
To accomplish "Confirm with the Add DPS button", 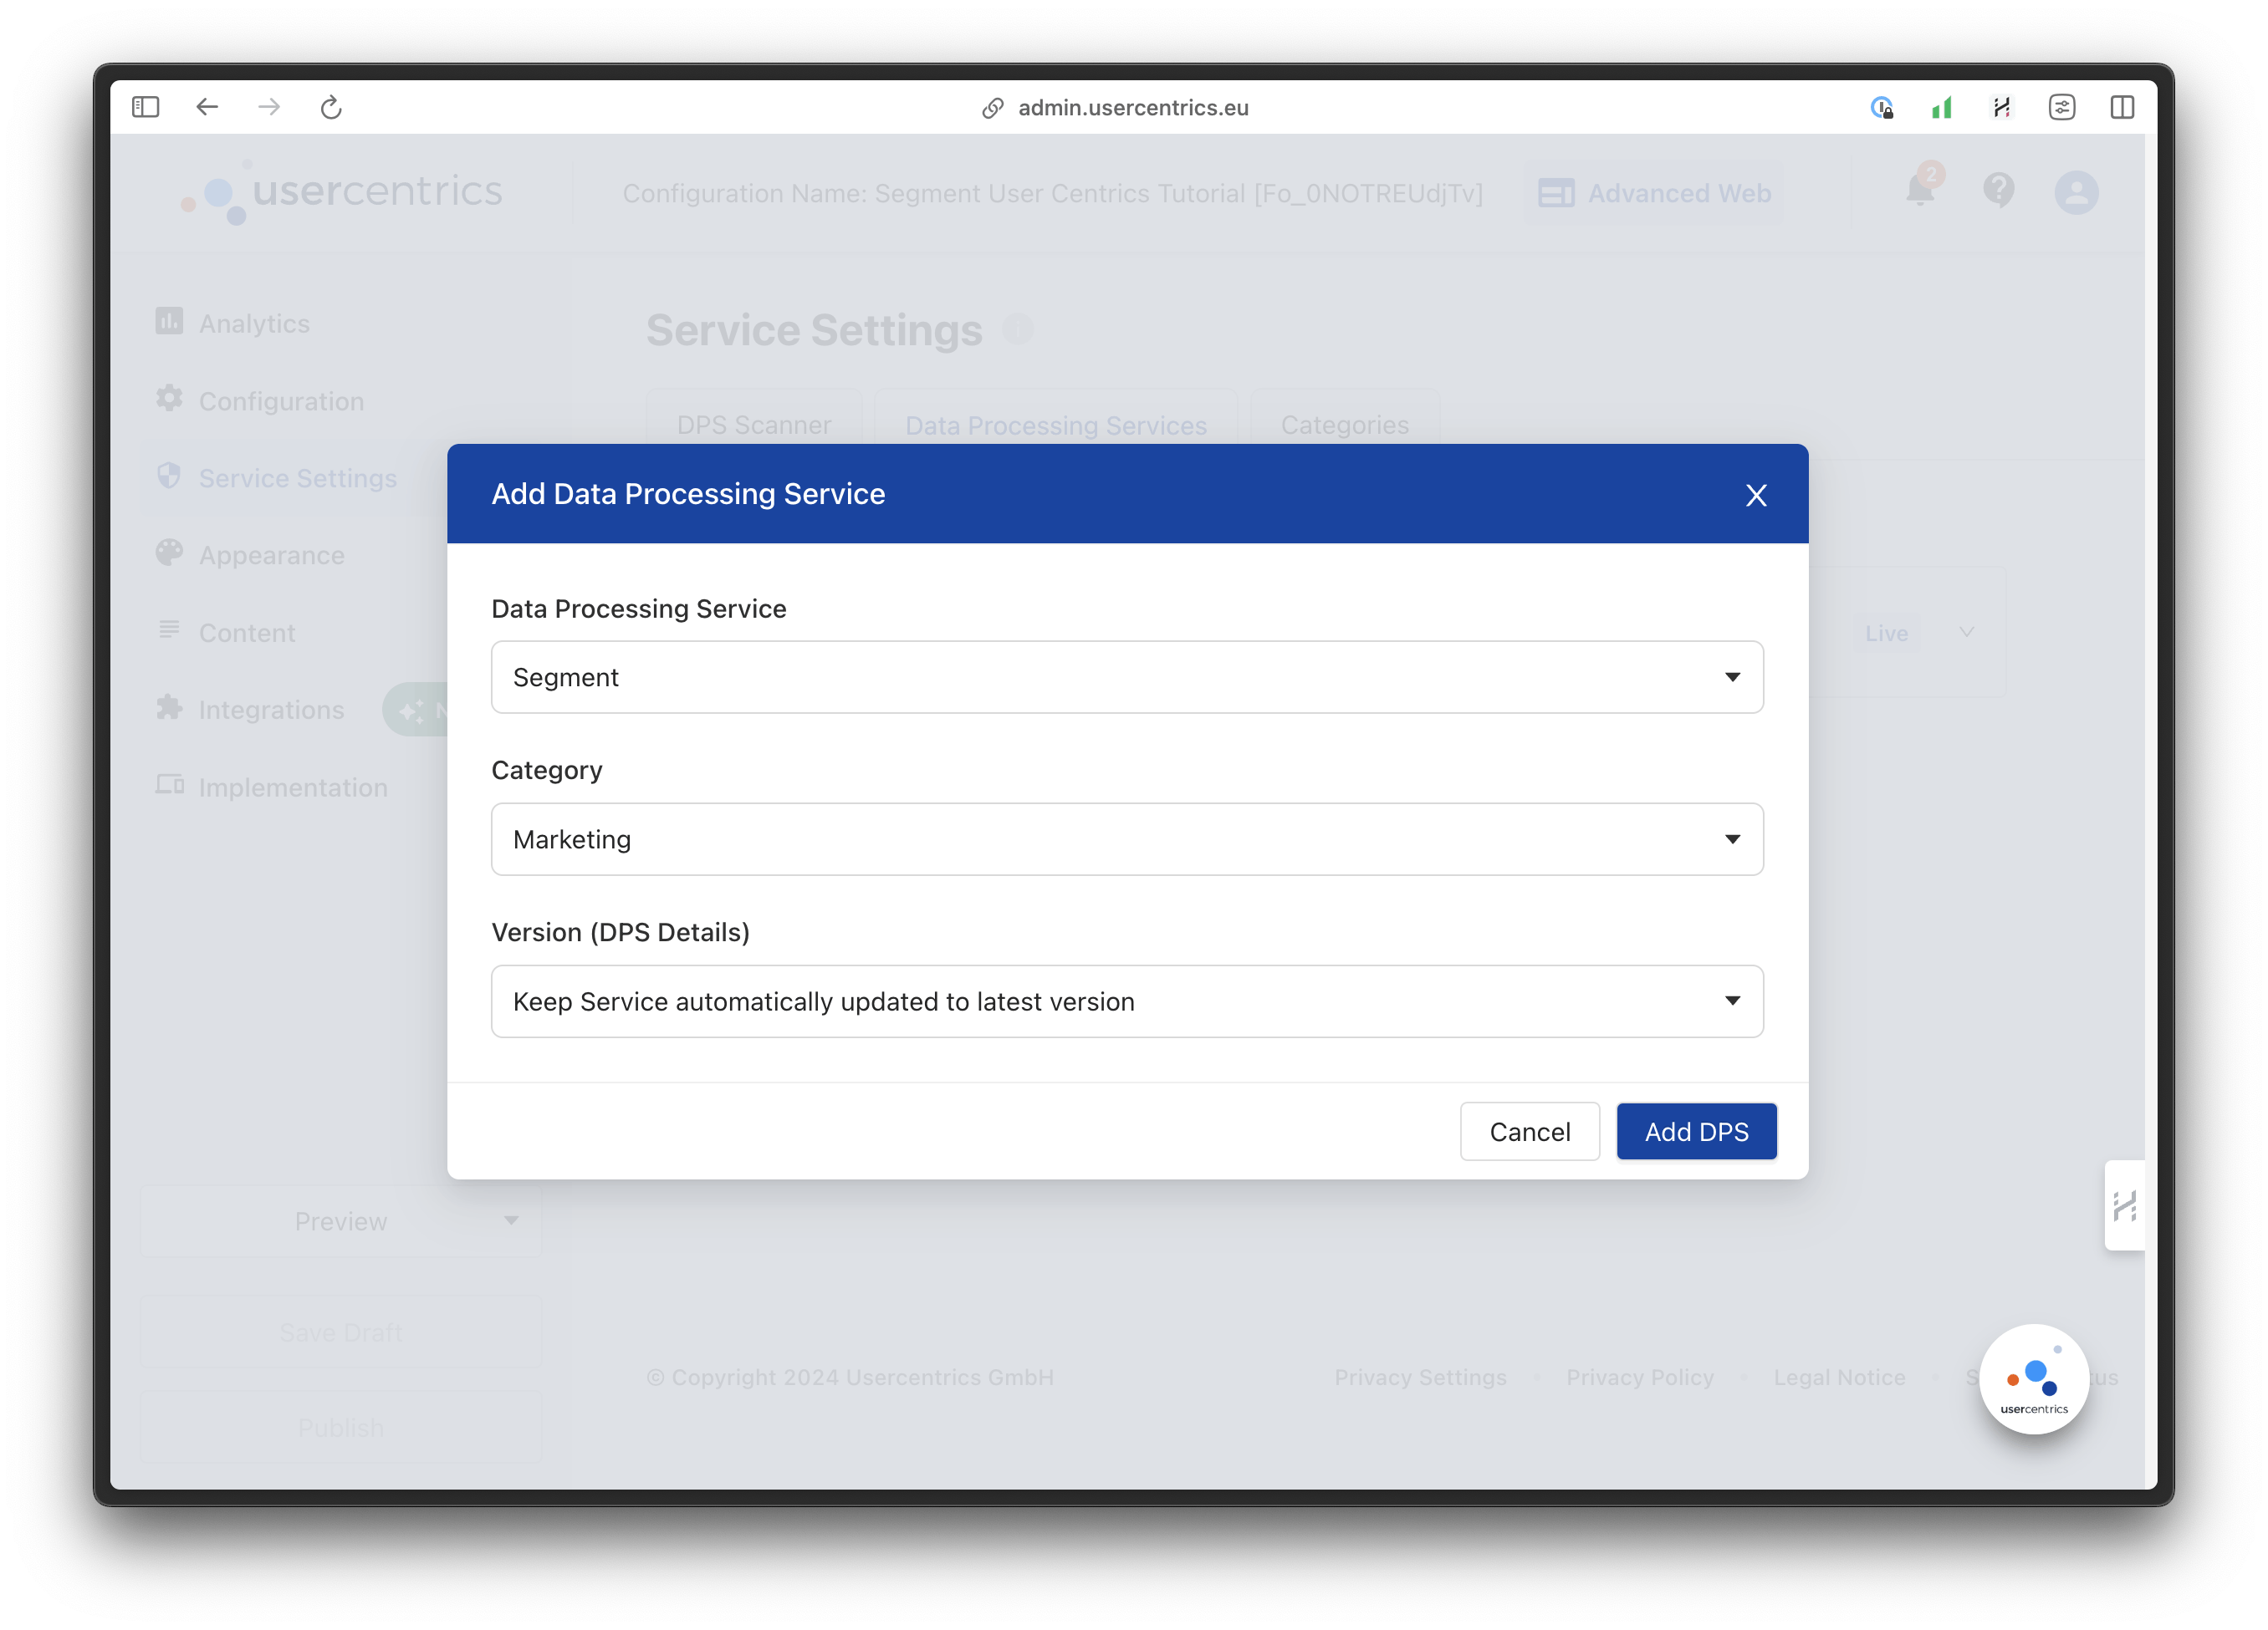I will 1696,1131.
